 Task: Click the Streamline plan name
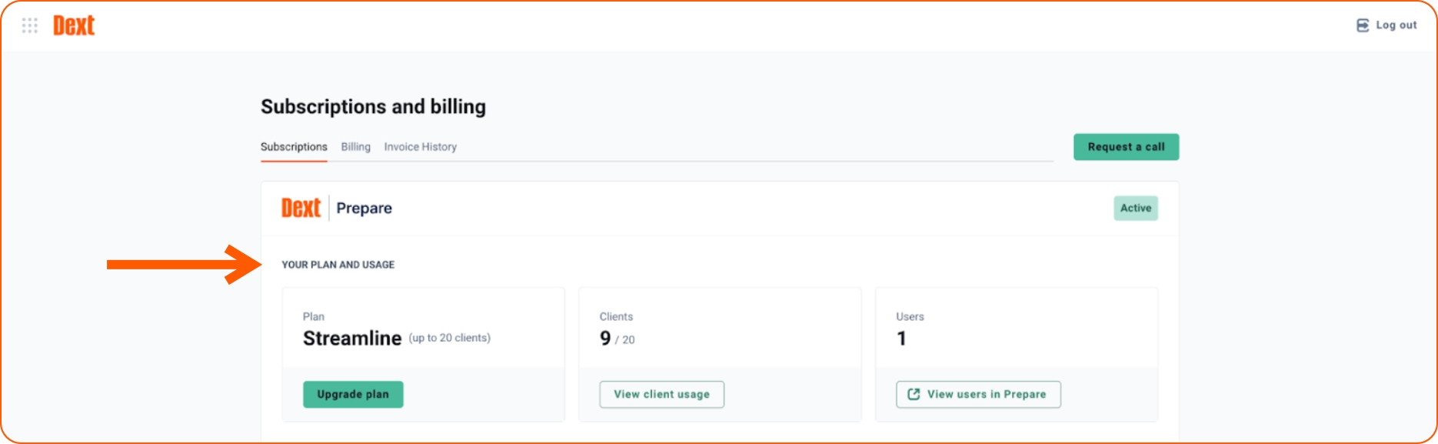(352, 339)
